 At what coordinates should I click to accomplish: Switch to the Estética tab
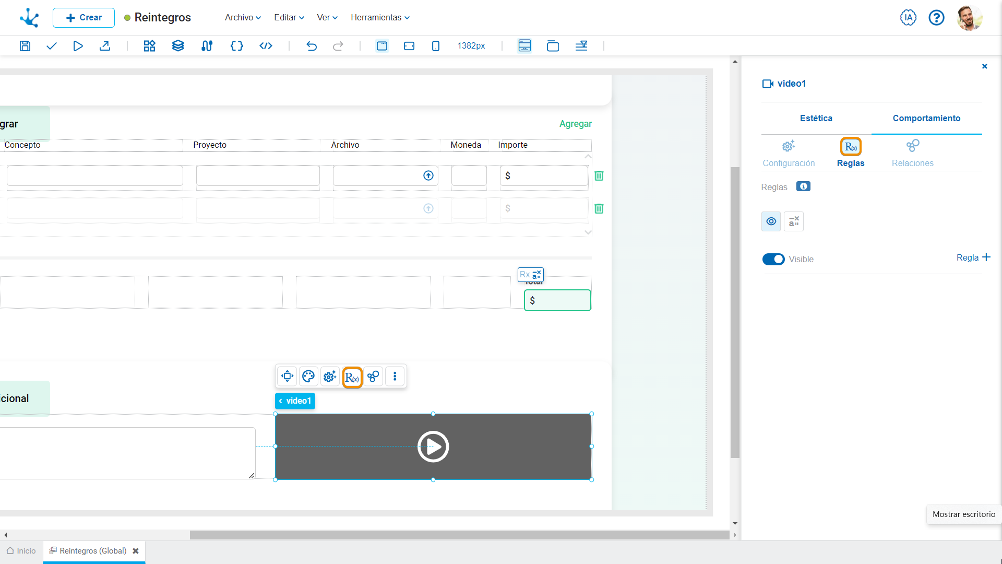point(816,118)
